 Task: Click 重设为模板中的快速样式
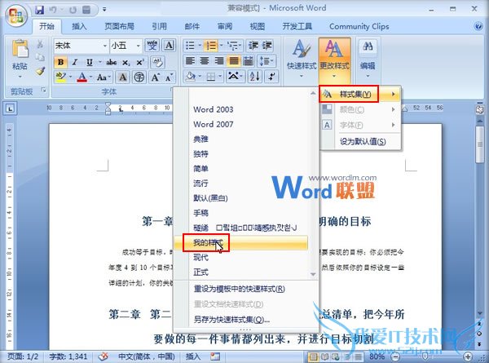239,289
